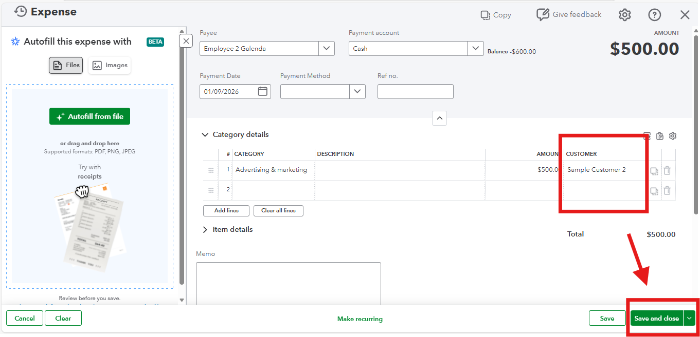Open category table settings gear
This screenshot has height=337, width=700.
point(673,136)
